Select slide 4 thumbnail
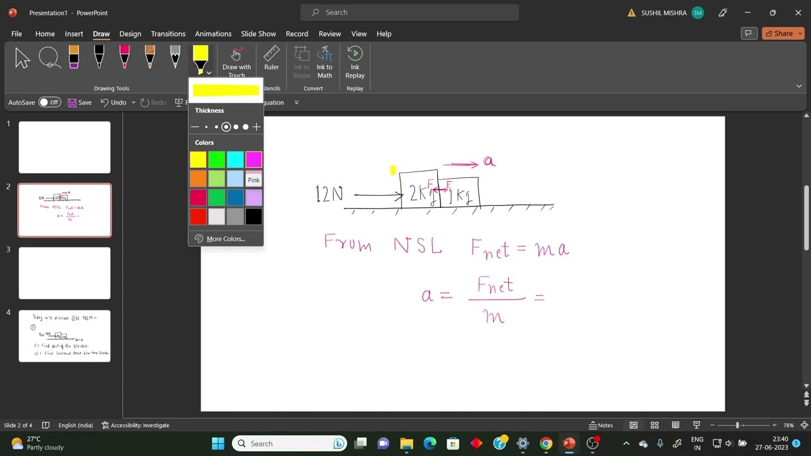Image resolution: width=811 pixels, height=456 pixels. [x=65, y=336]
